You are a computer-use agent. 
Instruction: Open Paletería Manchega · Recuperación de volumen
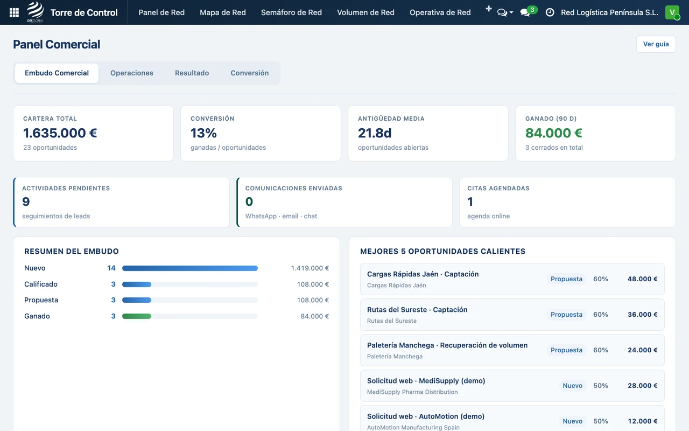(512, 350)
